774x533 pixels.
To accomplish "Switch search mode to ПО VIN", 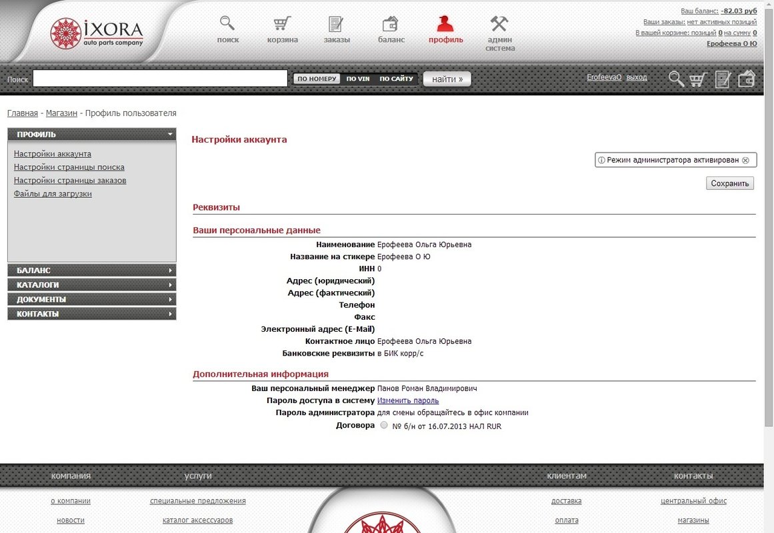I will (358, 79).
